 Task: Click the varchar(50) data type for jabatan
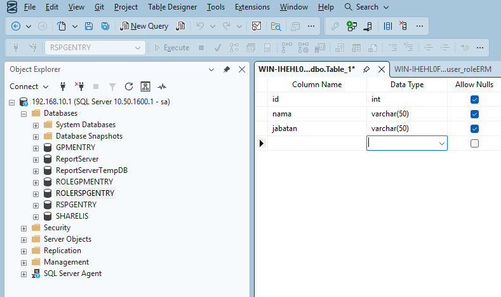click(x=390, y=128)
